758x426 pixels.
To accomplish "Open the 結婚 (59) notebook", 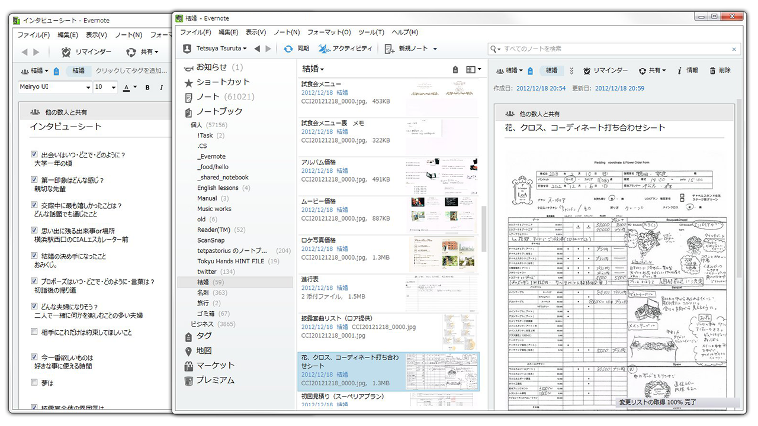I will point(235,282).
